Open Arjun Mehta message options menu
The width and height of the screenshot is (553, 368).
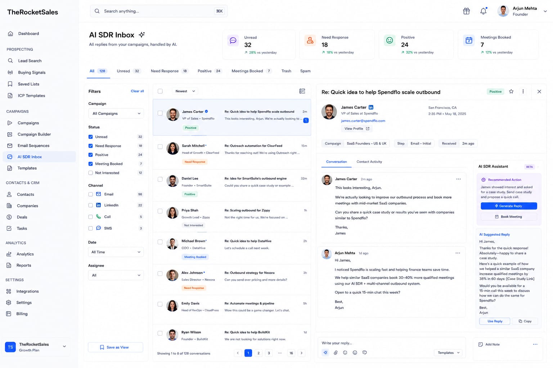[x=458, y=253]
